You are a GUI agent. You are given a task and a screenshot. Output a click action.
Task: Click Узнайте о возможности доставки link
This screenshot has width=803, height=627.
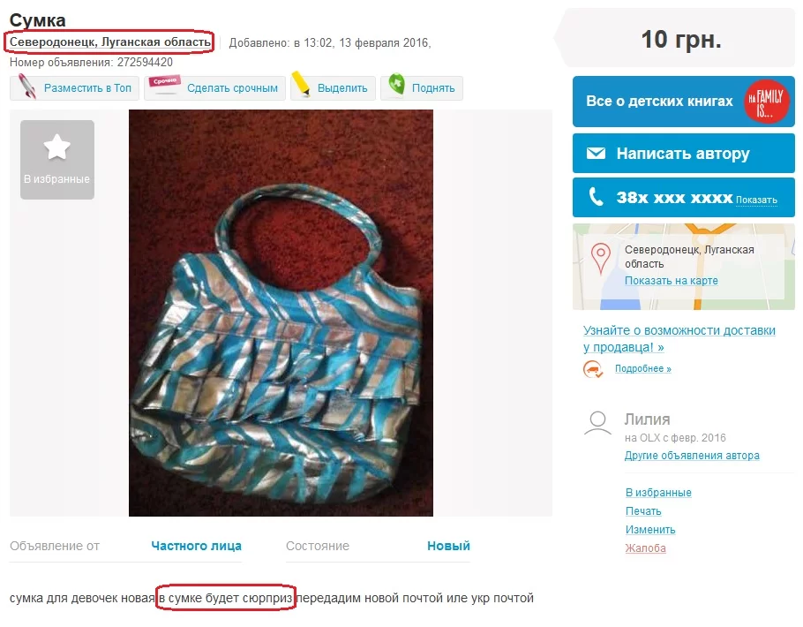(679, 338)
